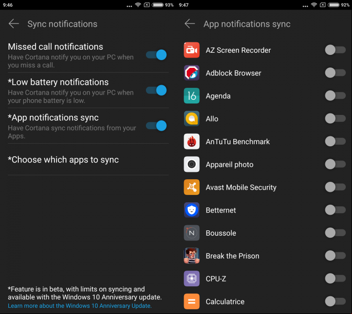Screen dimensions: 352x314
Task: Enable sync for AZ Screen Recorder
Action: [335, 50]
